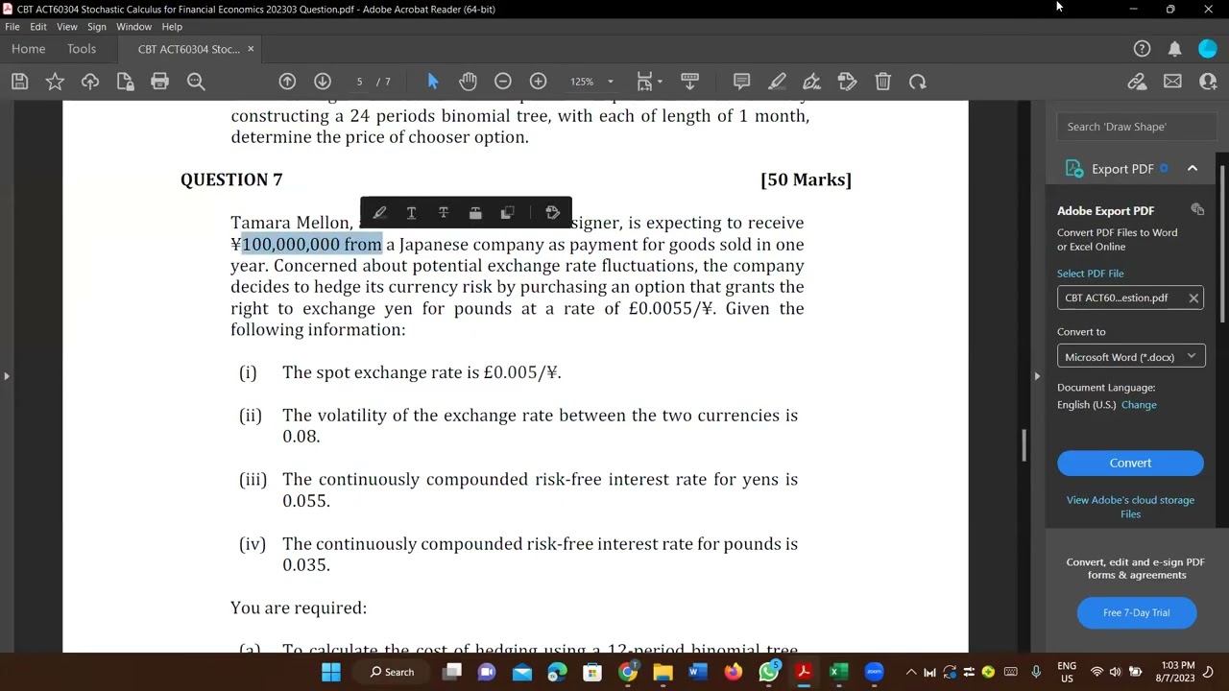The height and width of the screenshot is (691, 1229).
Task: Open the Window menu
Action: 134,27
